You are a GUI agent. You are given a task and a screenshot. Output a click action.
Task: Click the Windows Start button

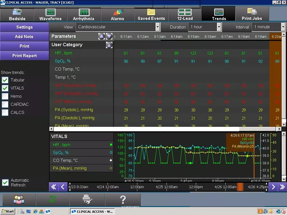[x=8, y=212]
